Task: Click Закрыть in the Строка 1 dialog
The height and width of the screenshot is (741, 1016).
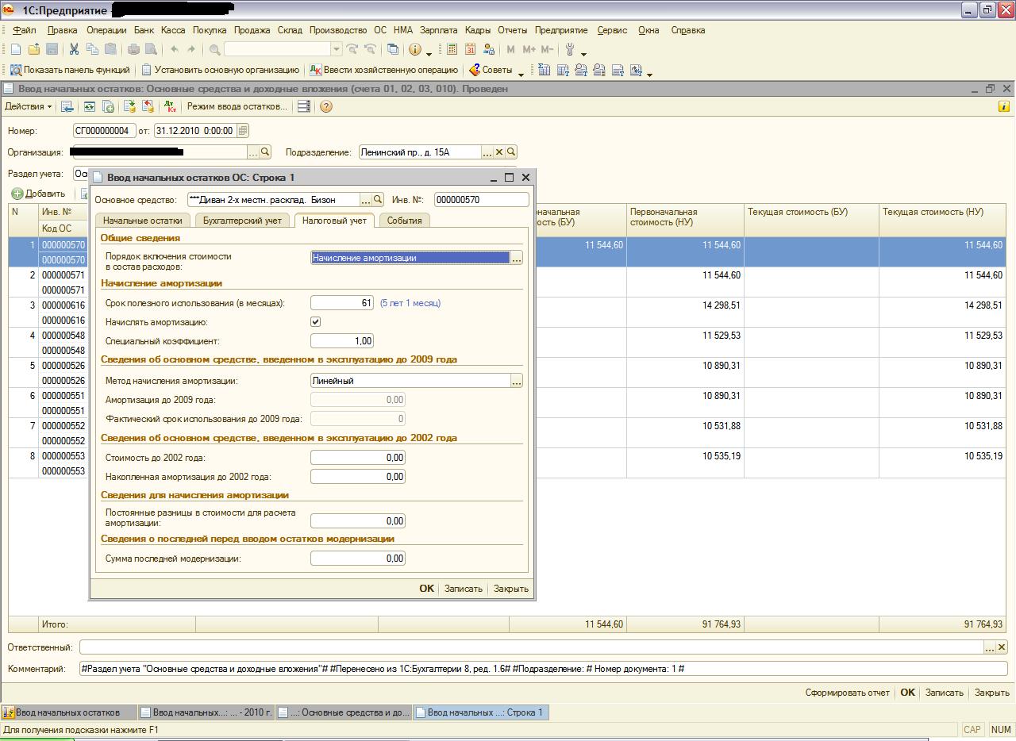Action: [511, 589]
